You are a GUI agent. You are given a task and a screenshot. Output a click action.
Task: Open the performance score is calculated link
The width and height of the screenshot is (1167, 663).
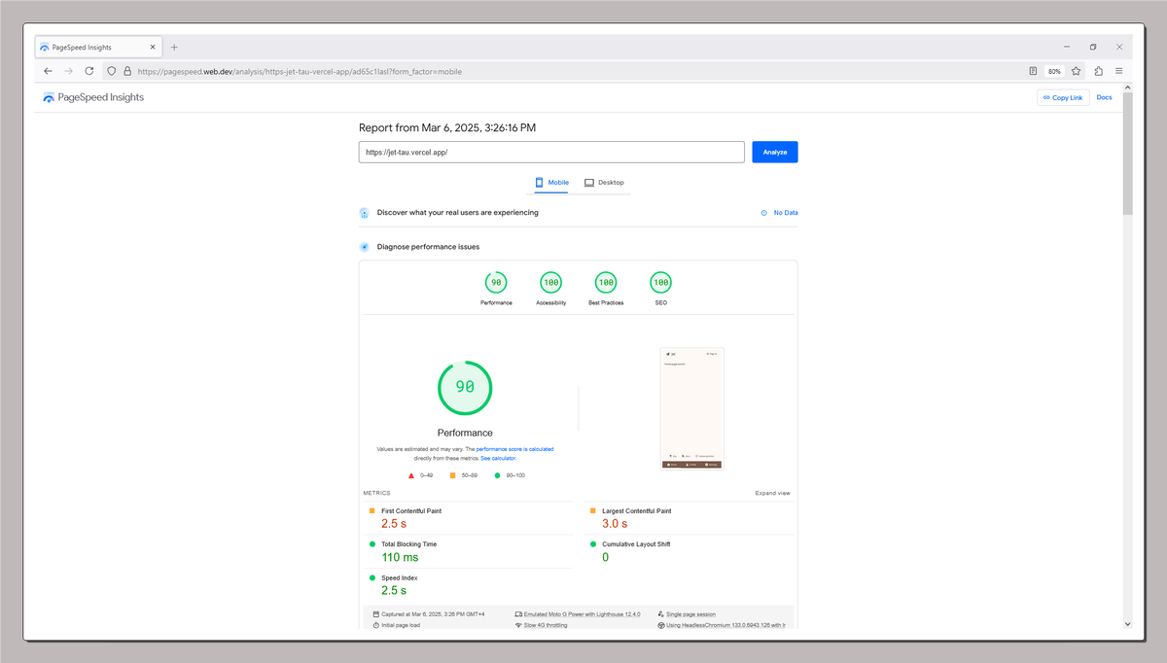pyautogui.click(x=514, y=449)
